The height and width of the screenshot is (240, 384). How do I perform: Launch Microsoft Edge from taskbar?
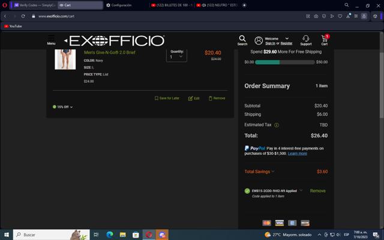(x=109, y=235)
